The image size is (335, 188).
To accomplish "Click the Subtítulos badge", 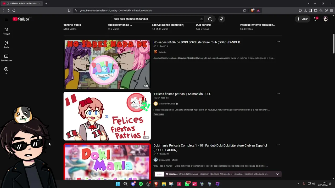I will (159, 114).
